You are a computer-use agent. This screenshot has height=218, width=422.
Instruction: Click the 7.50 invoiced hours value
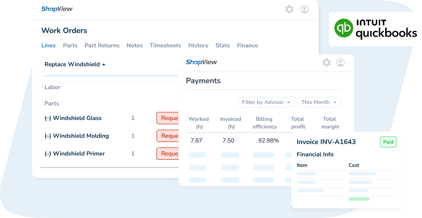(x=228, y=140)
